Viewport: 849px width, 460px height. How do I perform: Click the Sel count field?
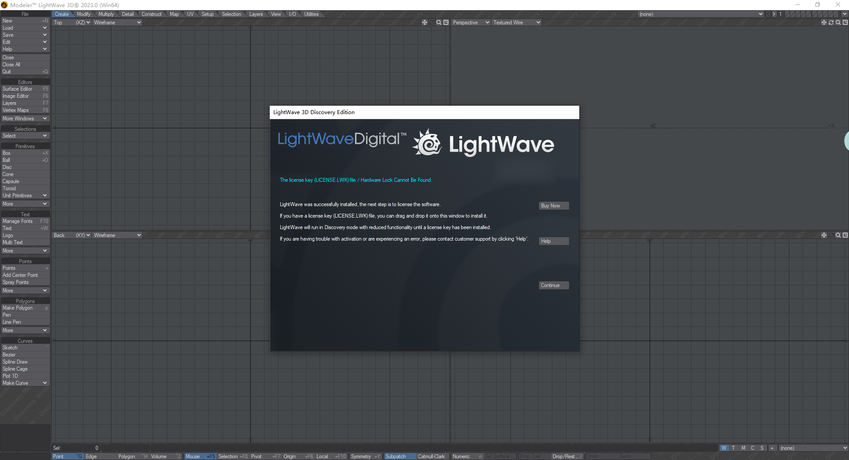76,448
